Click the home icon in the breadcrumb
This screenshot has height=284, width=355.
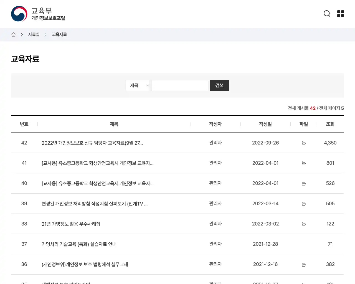coord(13,34)
